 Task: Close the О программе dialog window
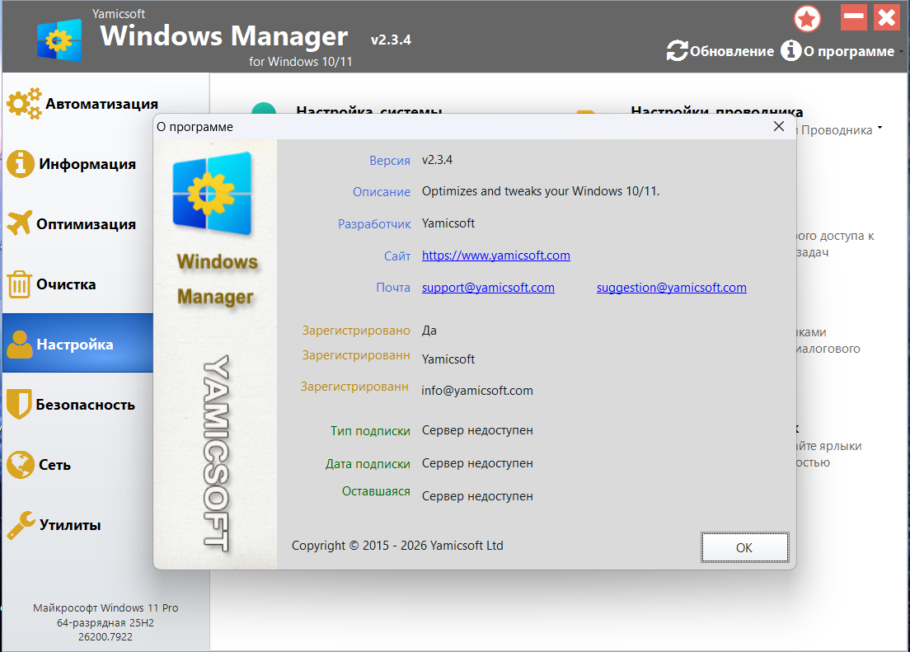[778, 126]
